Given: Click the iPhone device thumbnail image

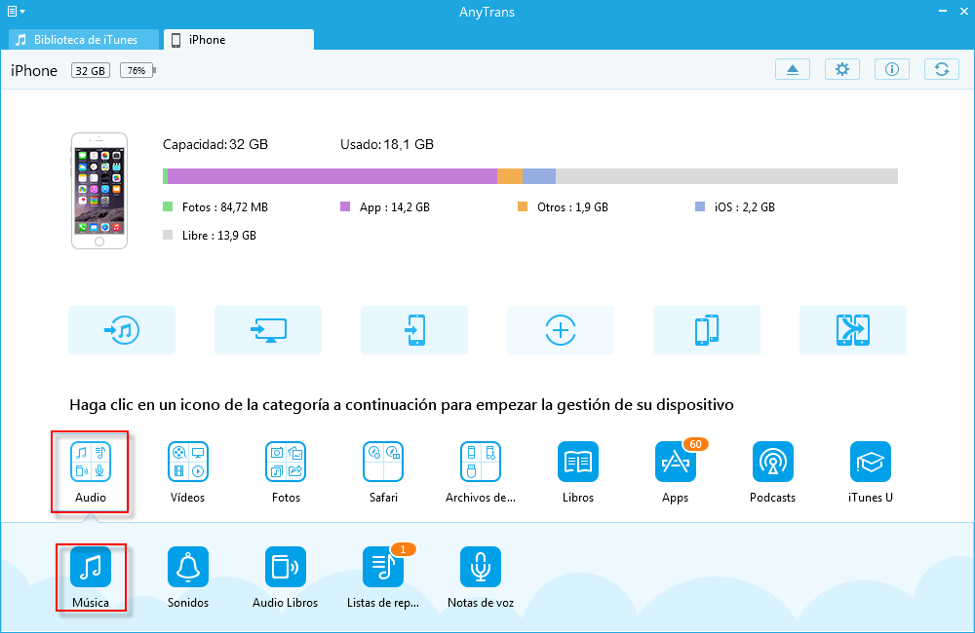Looking at the screenshot, I should pyautogui.click(x=99, y=191).
